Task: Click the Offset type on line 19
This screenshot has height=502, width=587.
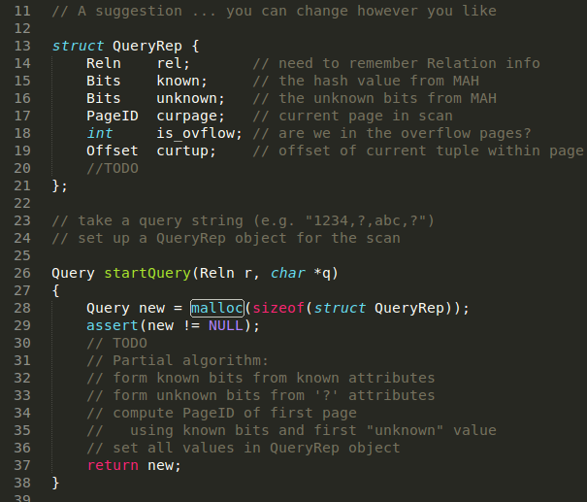Action: coord(112,151)
